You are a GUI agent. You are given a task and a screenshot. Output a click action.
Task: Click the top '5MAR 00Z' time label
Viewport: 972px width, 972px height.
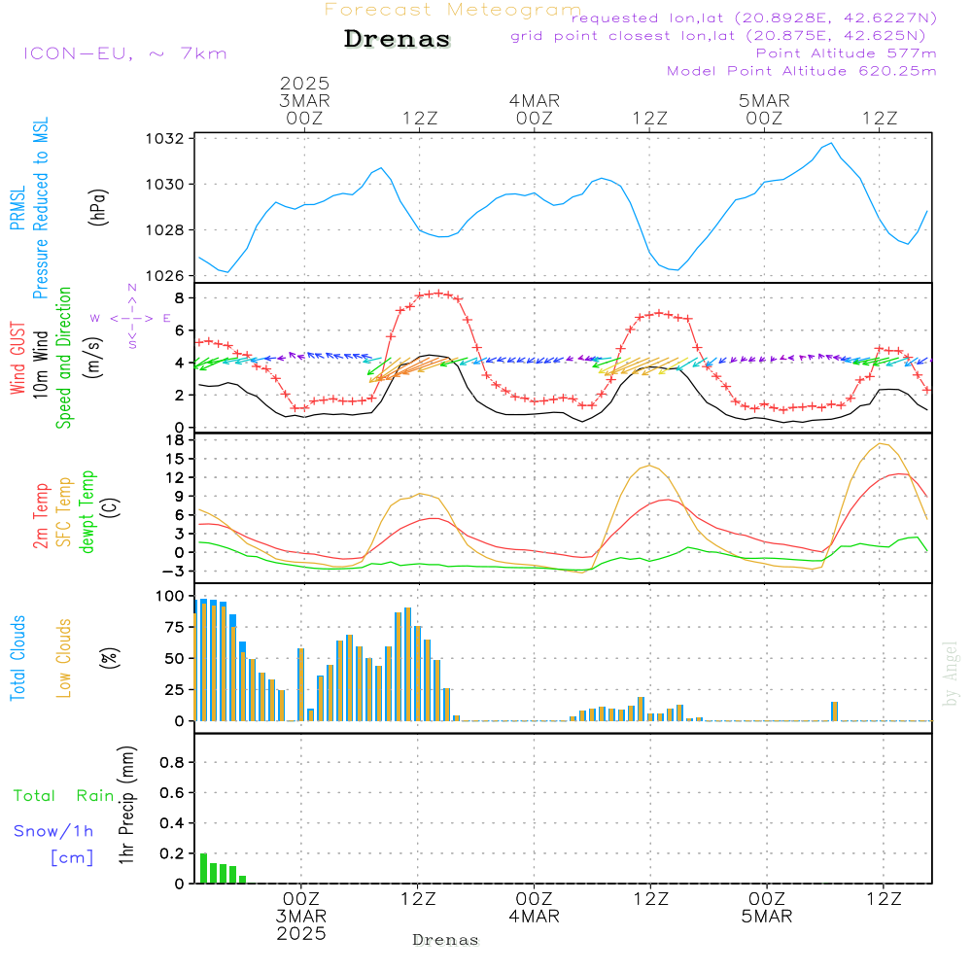tap(764, 109)
